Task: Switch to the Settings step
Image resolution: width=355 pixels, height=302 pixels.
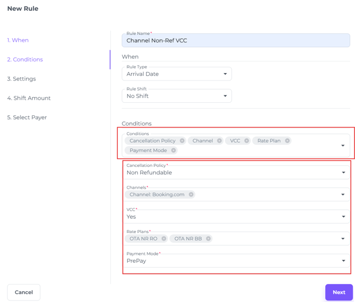Action: point(22,79)
